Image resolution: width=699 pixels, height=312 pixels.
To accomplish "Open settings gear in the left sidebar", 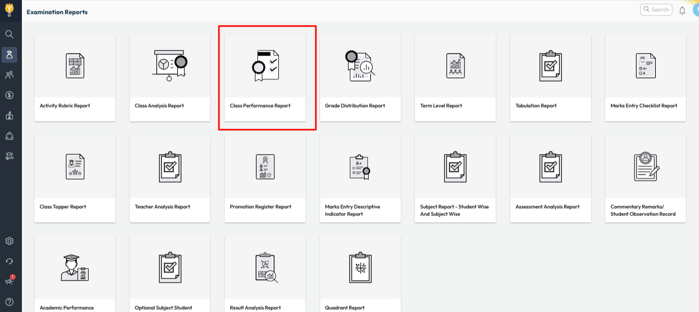I will coord(9,241).
